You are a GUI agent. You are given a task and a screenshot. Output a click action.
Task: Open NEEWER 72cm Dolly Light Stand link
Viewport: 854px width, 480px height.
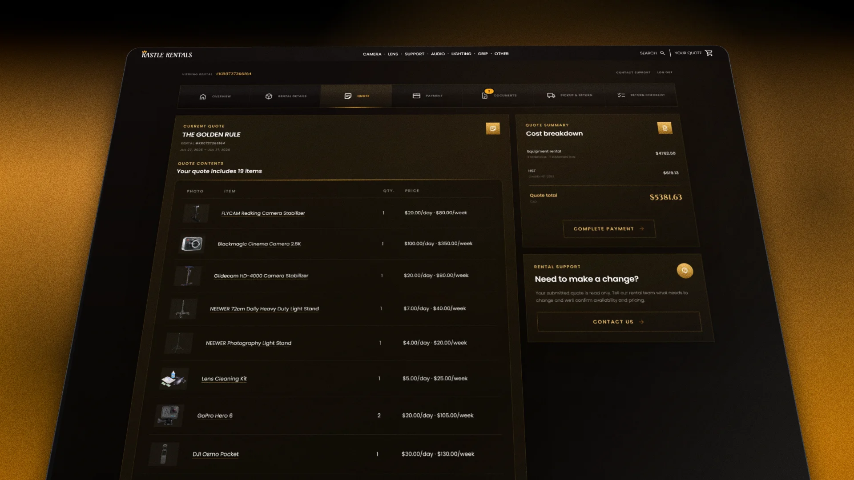(264, 309)
